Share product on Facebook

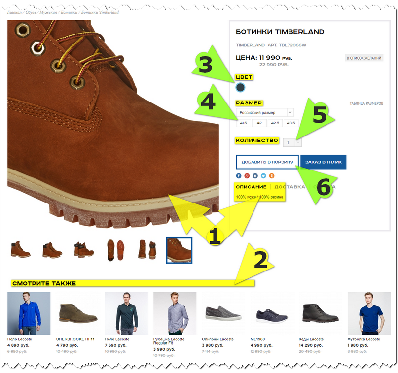[239, 176]
